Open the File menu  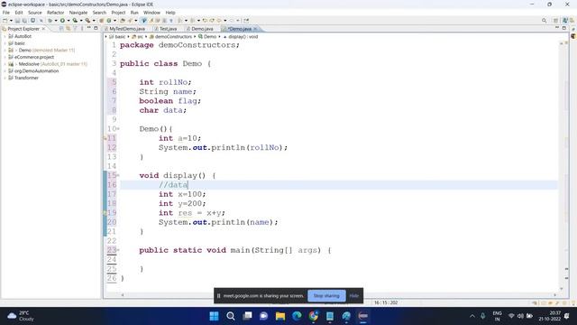coord(6,13)
